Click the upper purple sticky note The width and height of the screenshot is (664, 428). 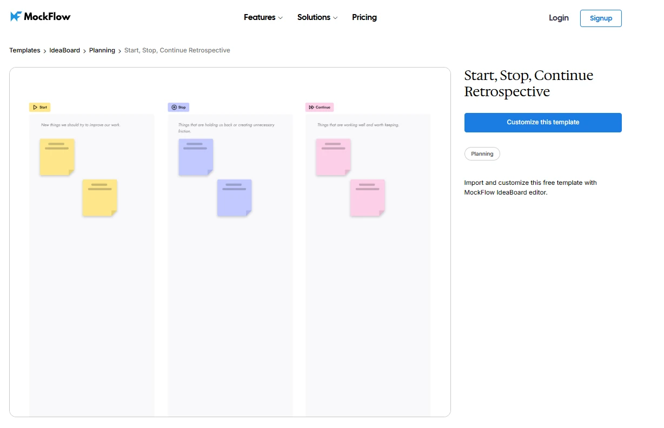(196, 157)
